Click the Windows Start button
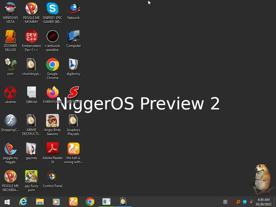The image size is (276, 207). pos(7,202)
